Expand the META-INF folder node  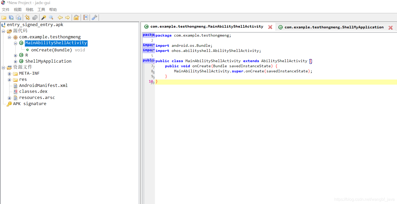pos(9,74)
